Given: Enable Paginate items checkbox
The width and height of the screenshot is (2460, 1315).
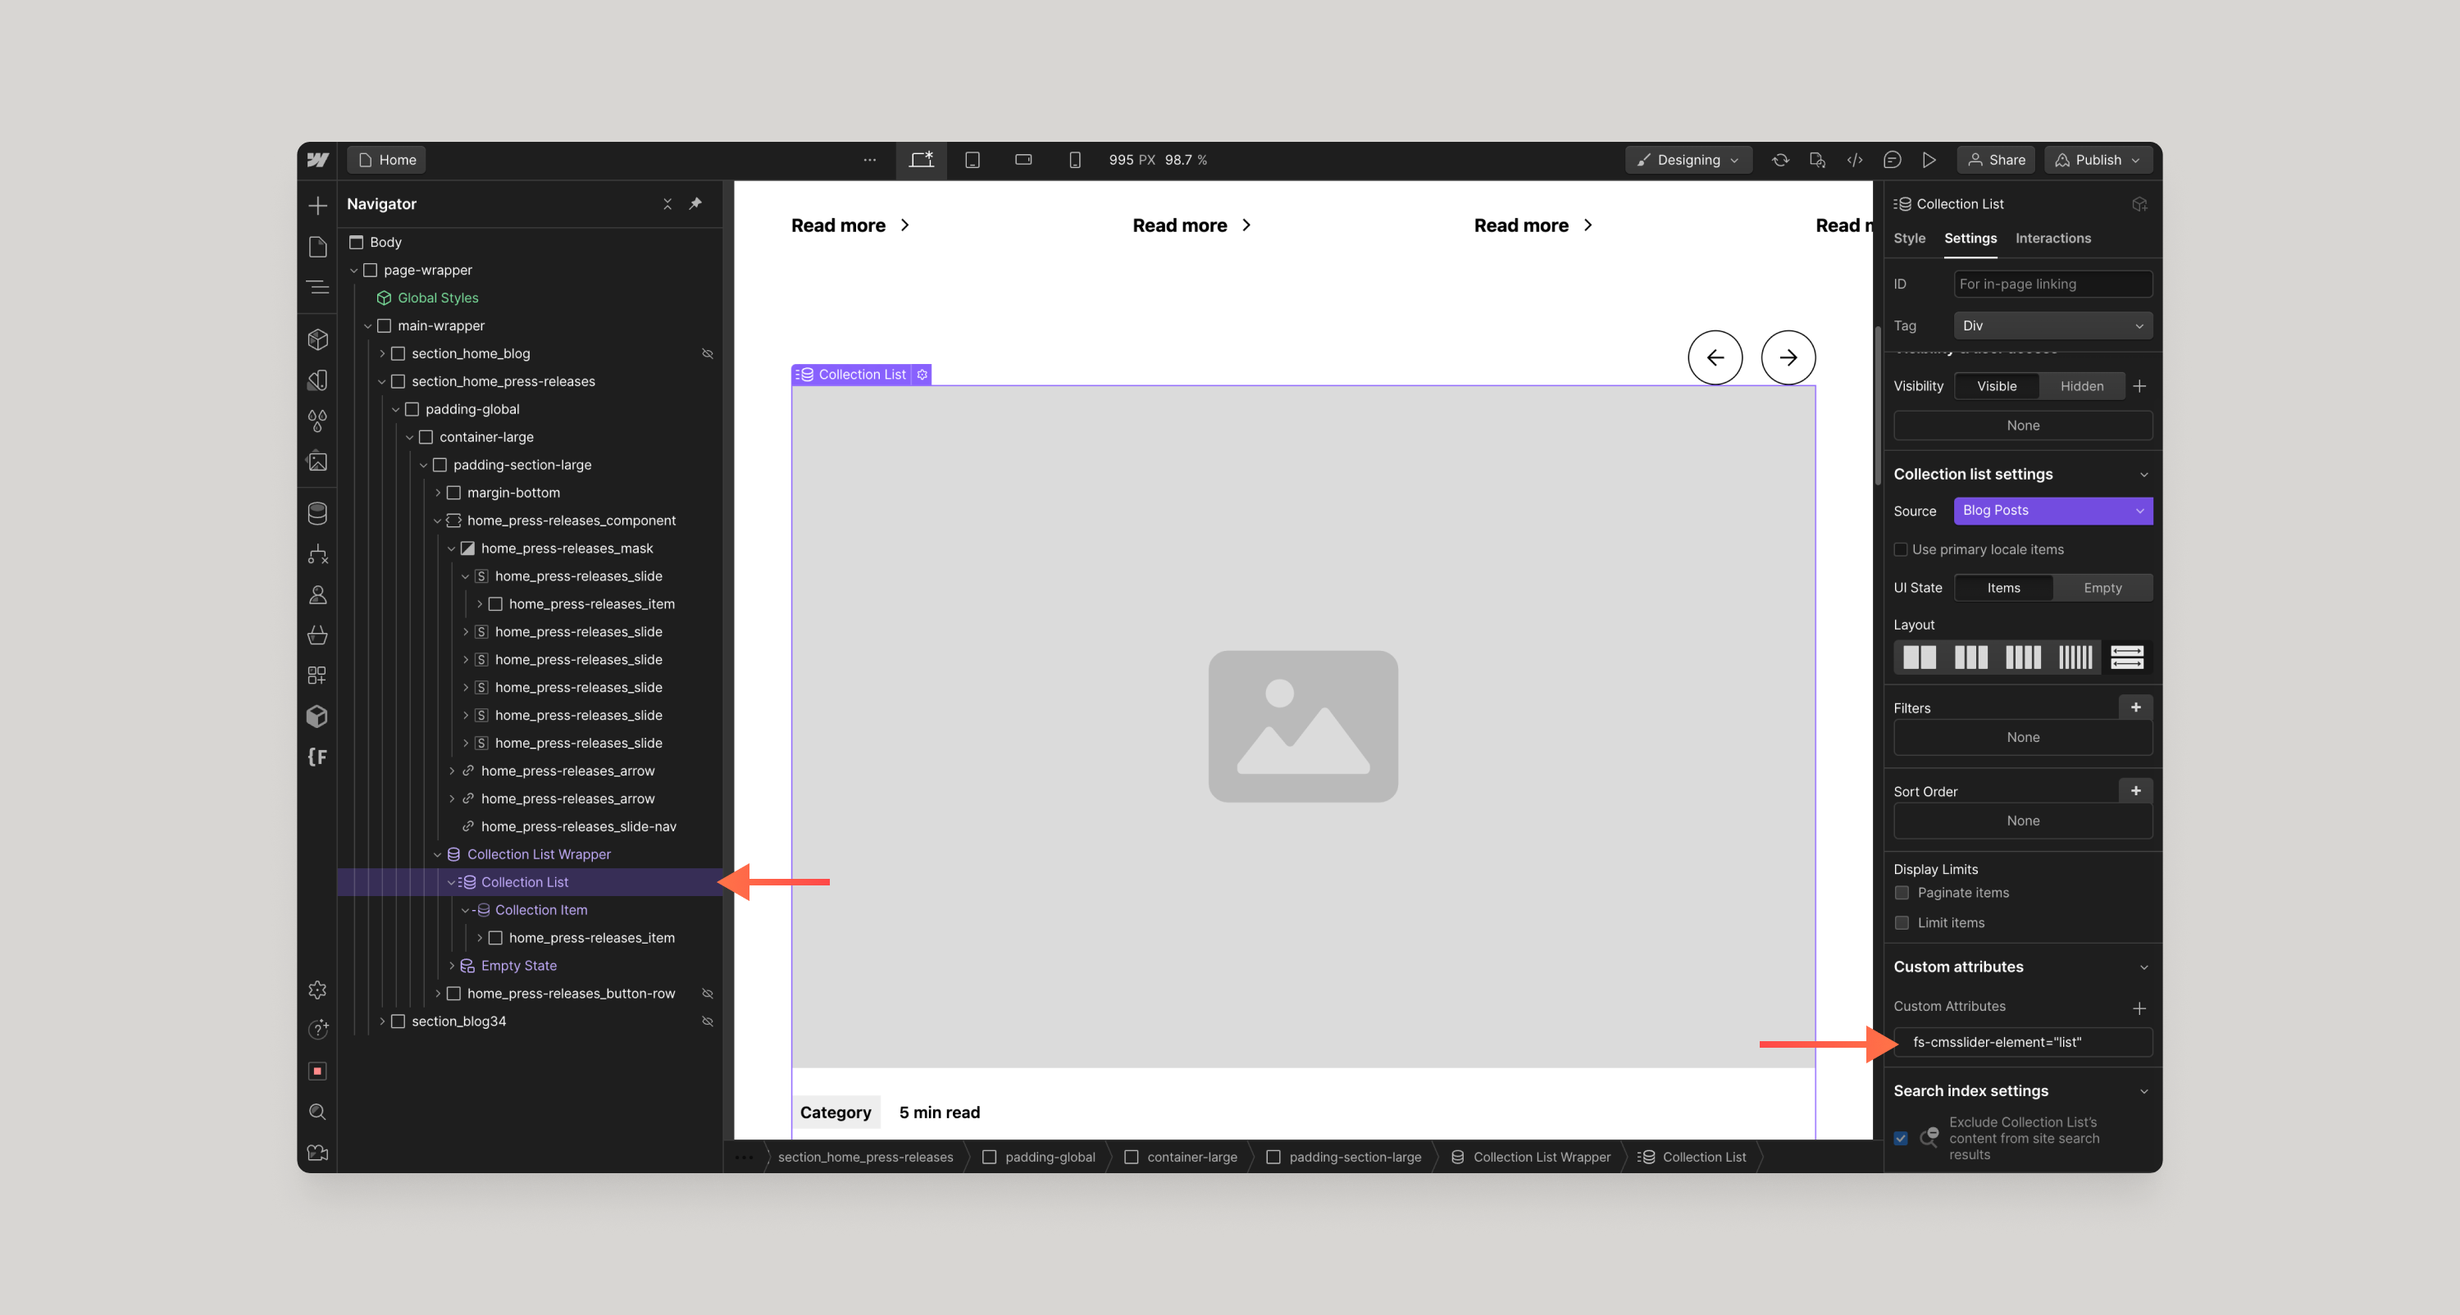Looking at the screenshot, I should pyautogui.click(x=1902, y=892).
